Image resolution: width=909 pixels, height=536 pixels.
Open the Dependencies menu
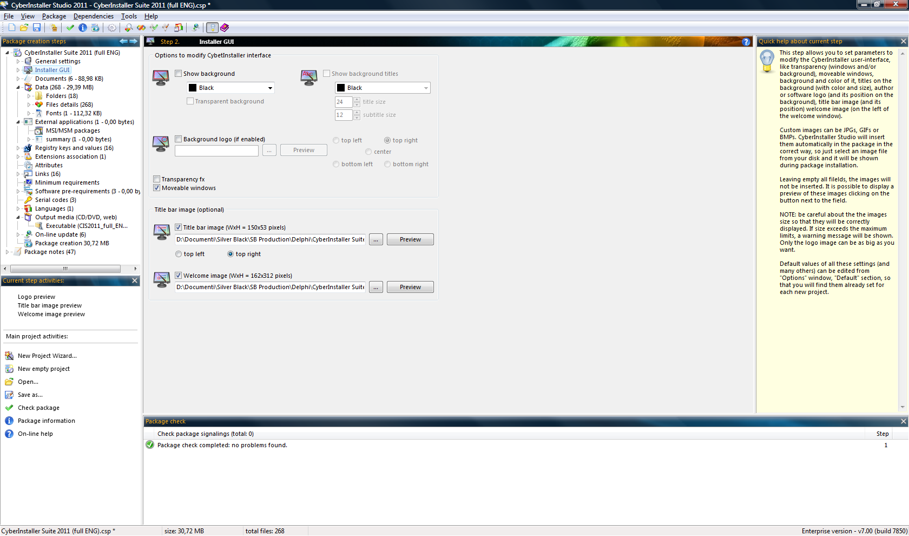pyautogui.click(x=94, y=16)
